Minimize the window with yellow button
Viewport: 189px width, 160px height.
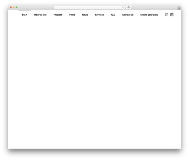click(x=14, y=7)
